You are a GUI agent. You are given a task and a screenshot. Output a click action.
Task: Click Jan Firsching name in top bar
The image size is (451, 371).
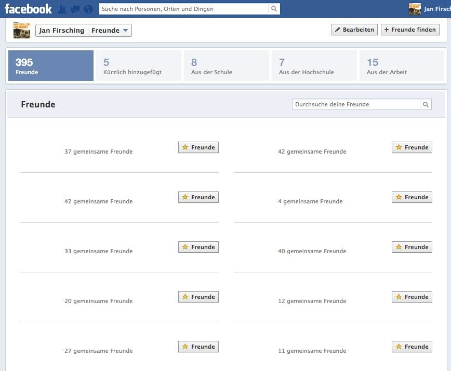pyautogui.click(x=437, y=9)
